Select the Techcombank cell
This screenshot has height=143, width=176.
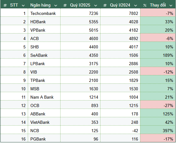click(44, 13)
